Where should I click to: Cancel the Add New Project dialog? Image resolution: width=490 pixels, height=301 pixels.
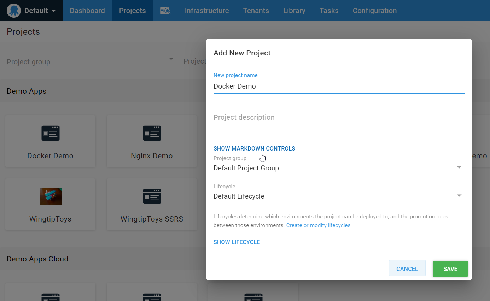(407, 269)
